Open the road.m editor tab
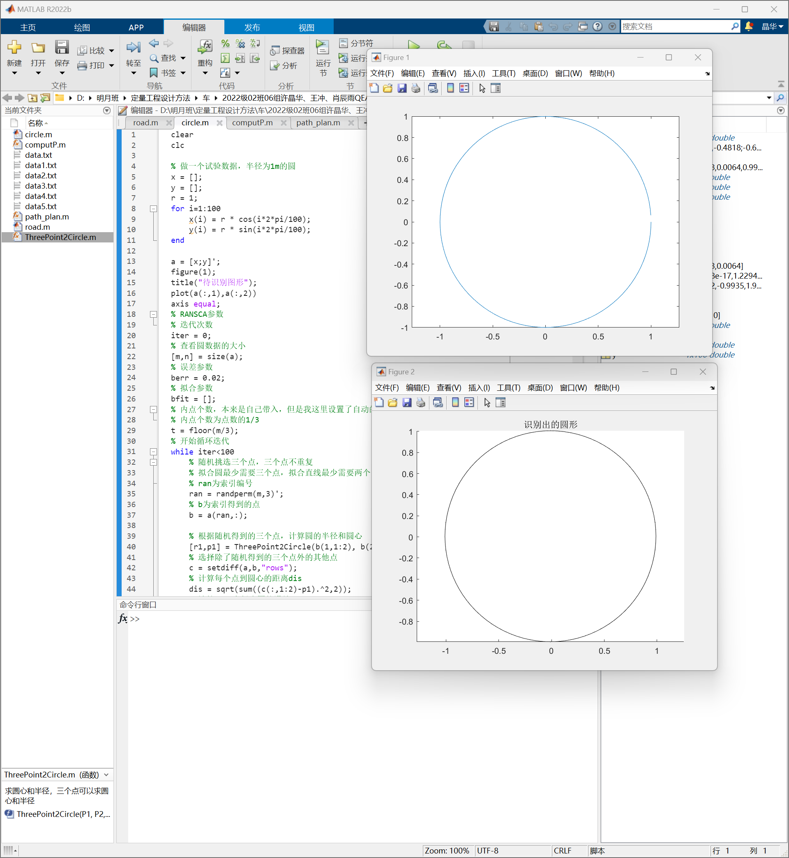This screenshot has height=858, width=789. point(145,123)
